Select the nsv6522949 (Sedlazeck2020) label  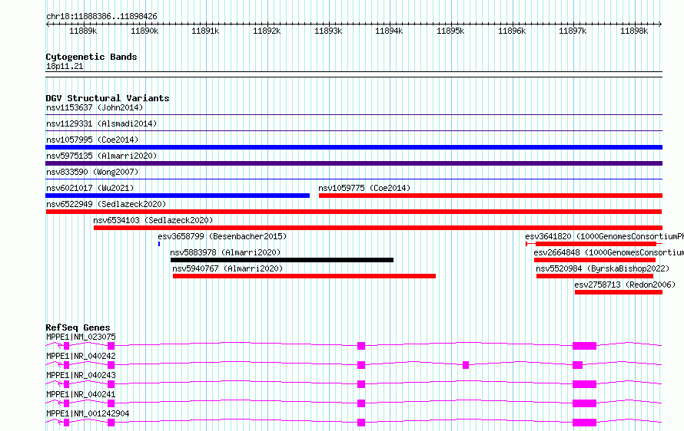click(x=106, y=204)
